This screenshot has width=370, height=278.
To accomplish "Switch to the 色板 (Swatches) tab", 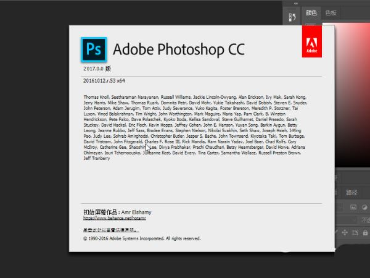I will (x=331, y=13).
